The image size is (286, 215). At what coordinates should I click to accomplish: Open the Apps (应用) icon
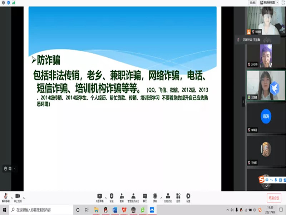pyautogui.click(x=178, y=197)
